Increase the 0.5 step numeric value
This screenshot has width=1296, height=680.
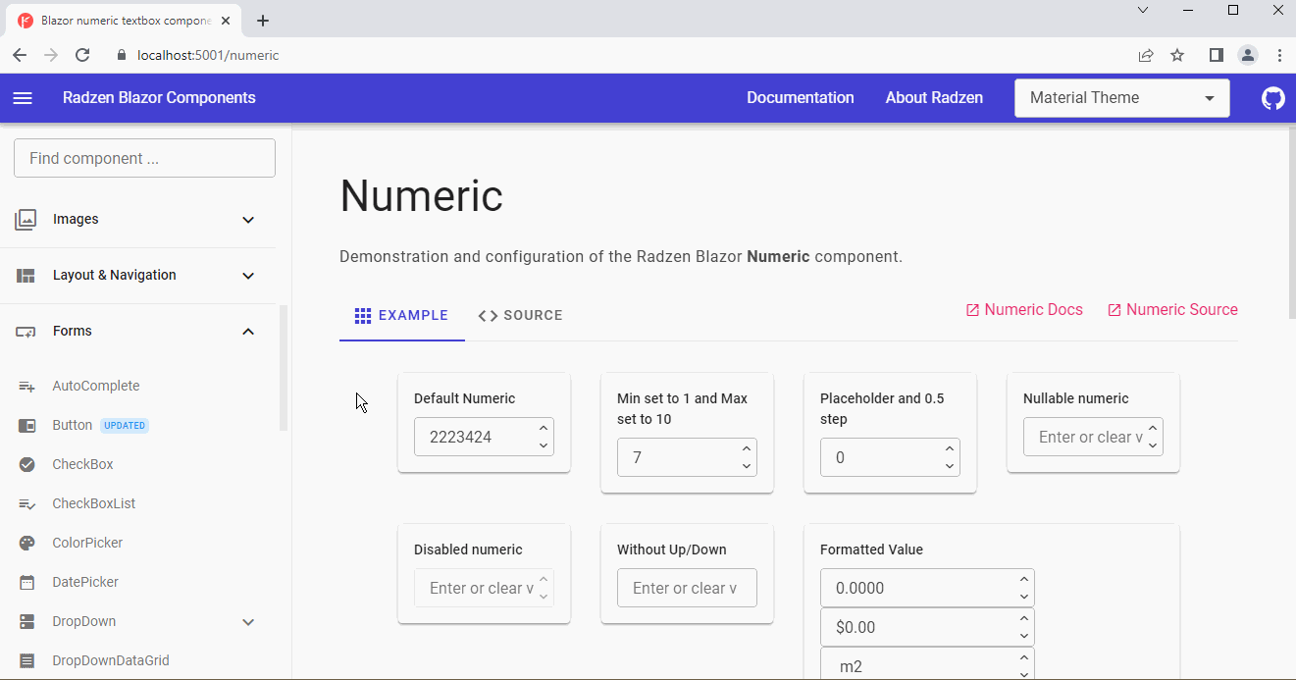(x=950, y=448)
